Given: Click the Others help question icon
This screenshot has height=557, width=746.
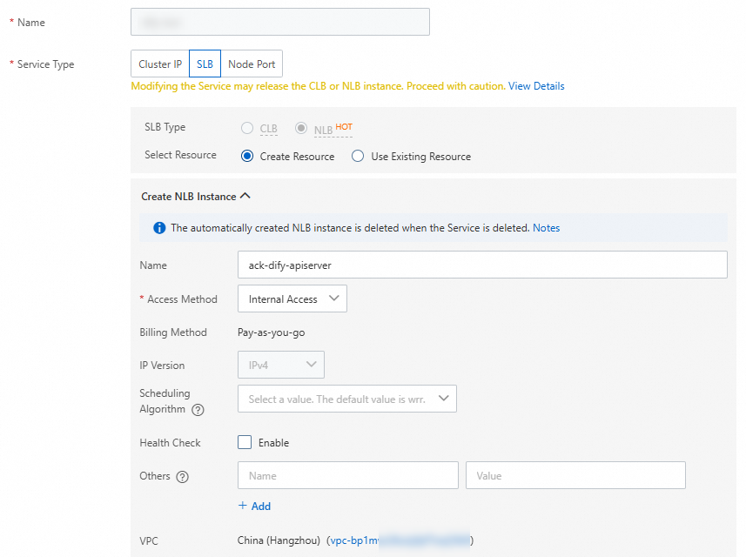Looking at the screenshot, I should (182, 476).
